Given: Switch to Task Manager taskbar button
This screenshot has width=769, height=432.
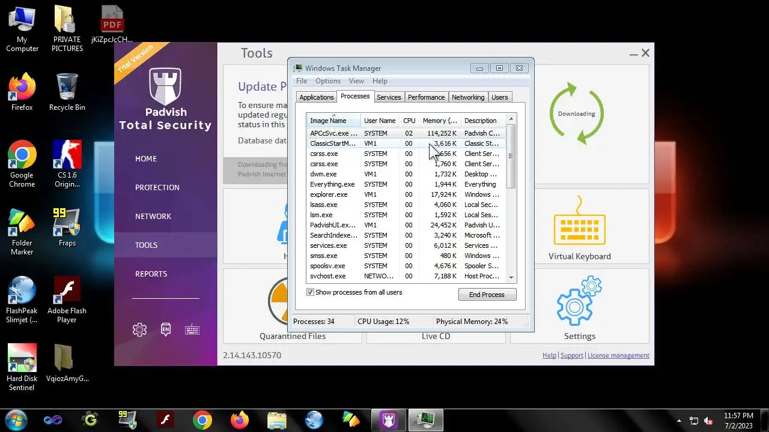Looking at the screenshot, I should 426,420.
